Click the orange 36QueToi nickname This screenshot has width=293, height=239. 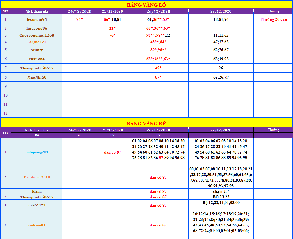tap(37, 42)
